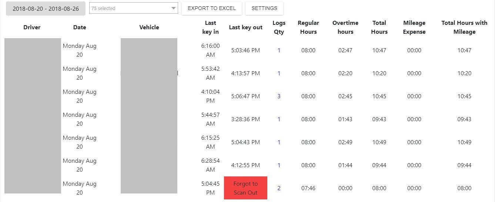495x202 pixels.
Task: Click the Mileage Expense column header
Action: pos(414,27)
